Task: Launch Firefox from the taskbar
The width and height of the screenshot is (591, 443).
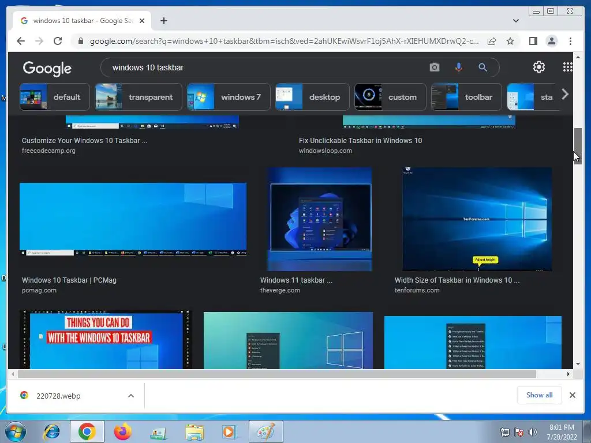Action: [x=123, y=431]
